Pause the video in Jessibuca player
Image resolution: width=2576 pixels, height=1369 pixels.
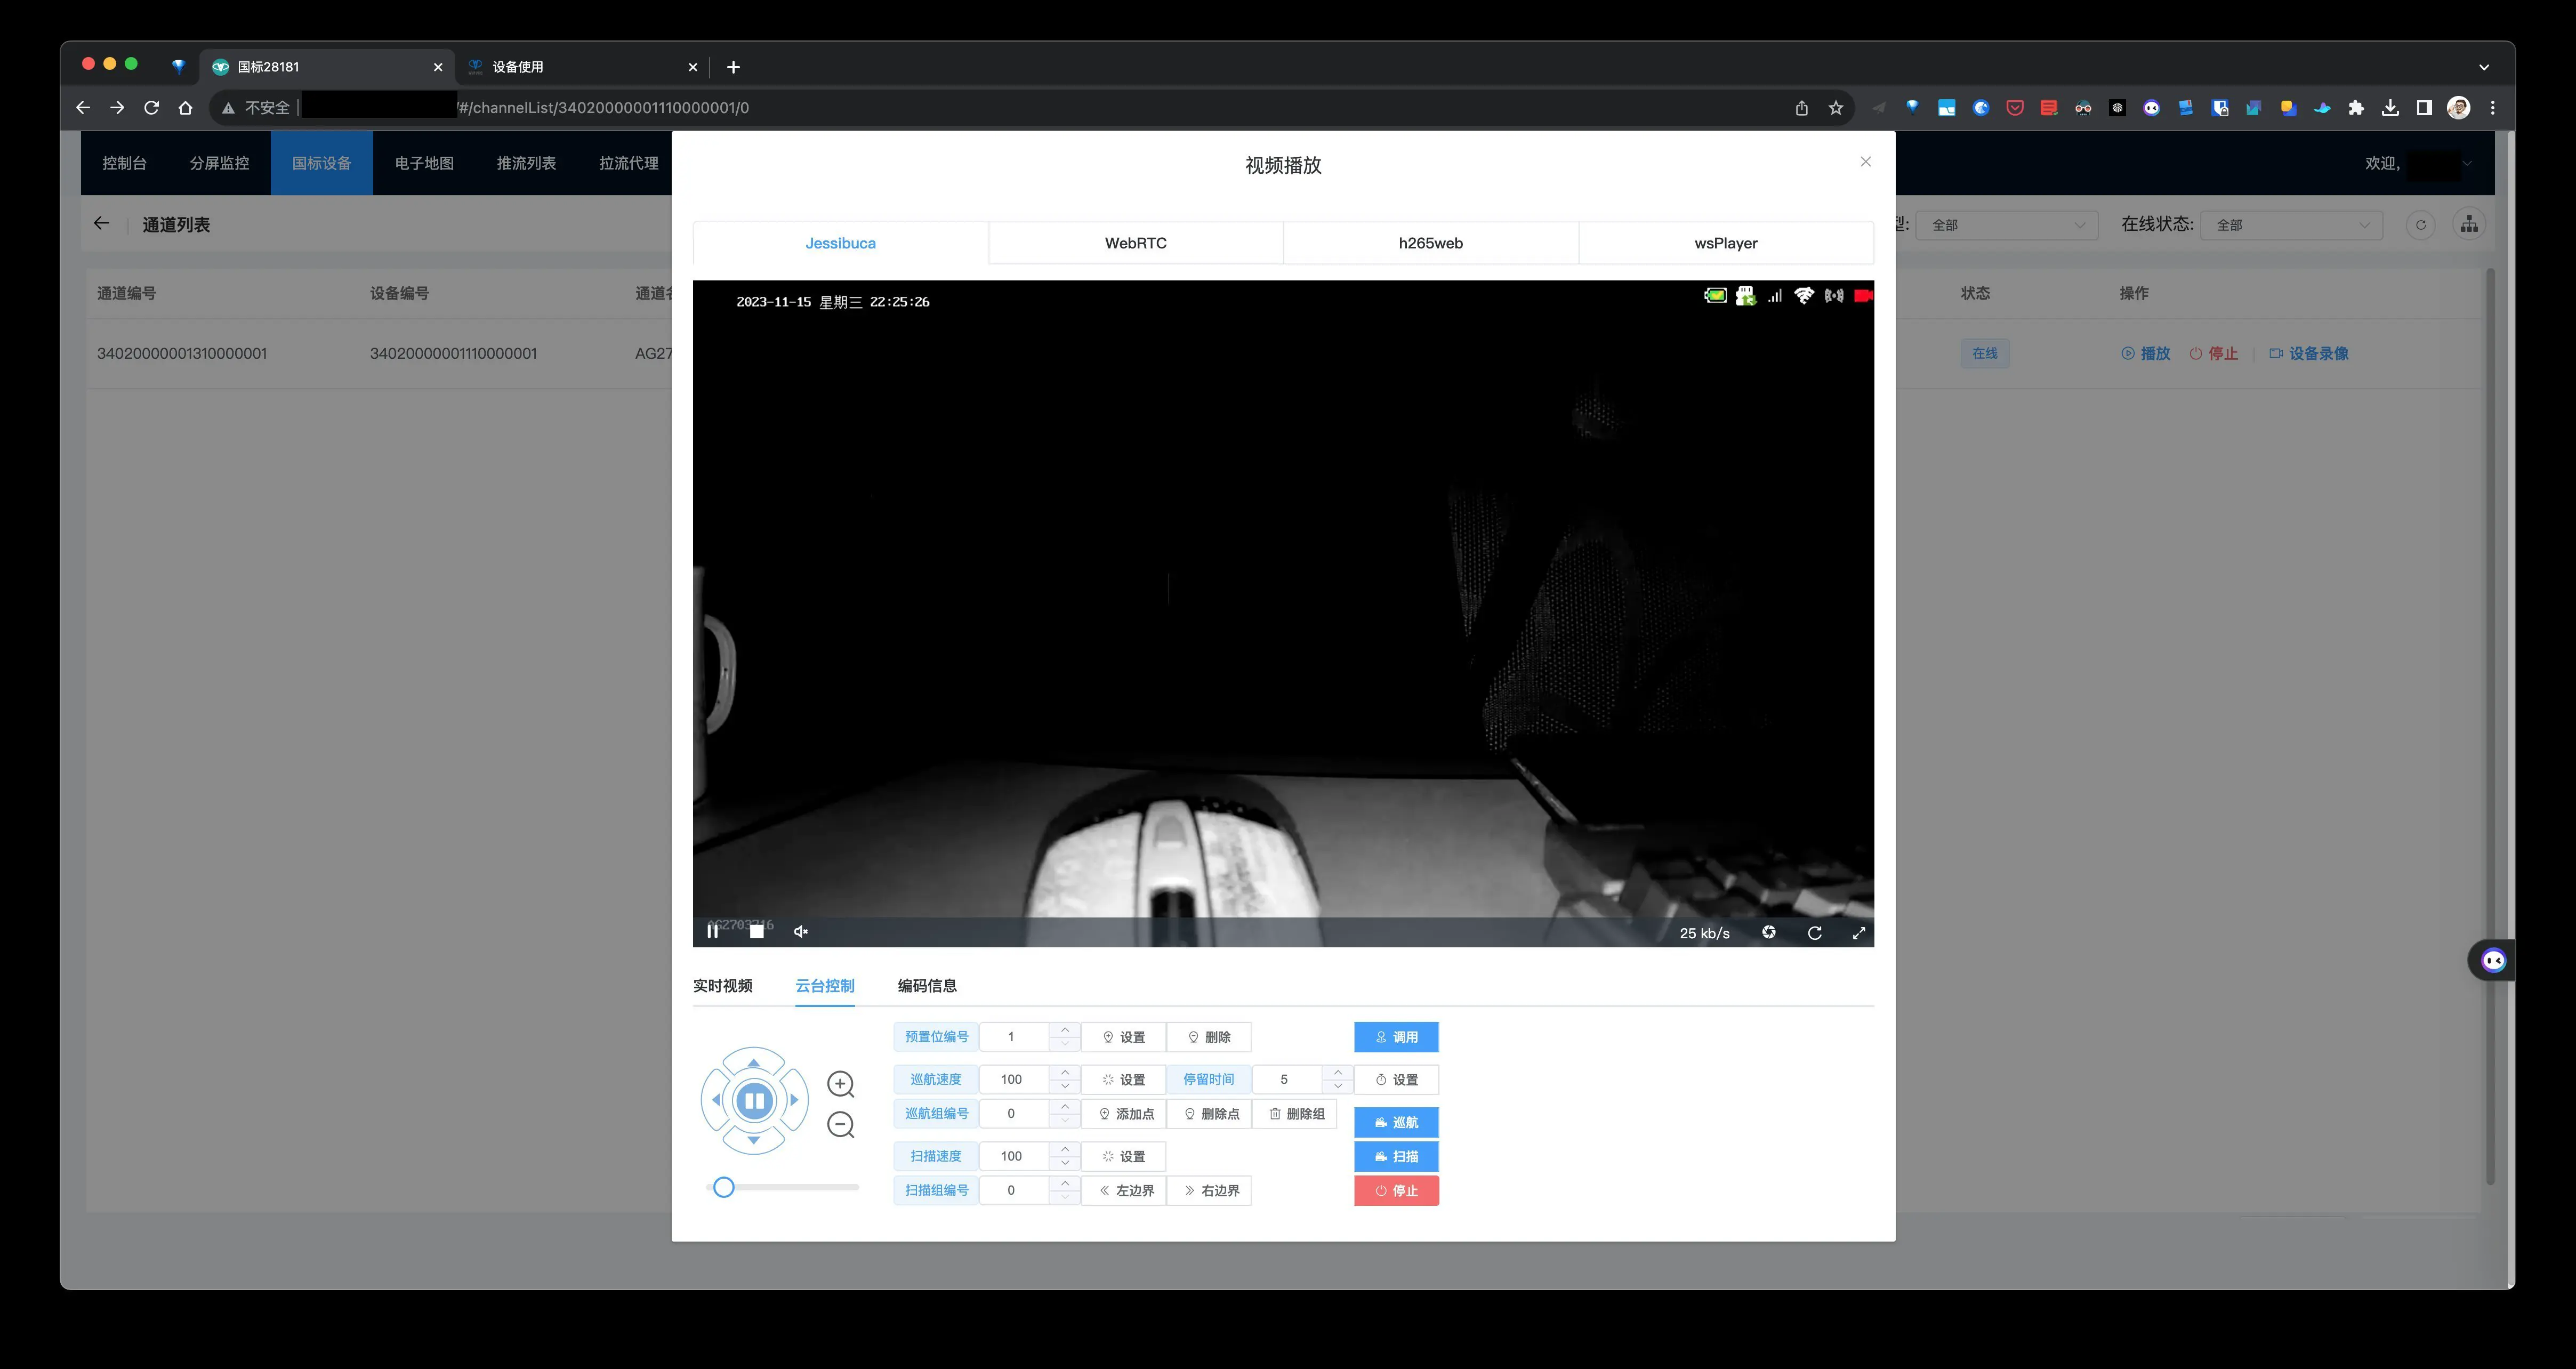click(712, 932)
